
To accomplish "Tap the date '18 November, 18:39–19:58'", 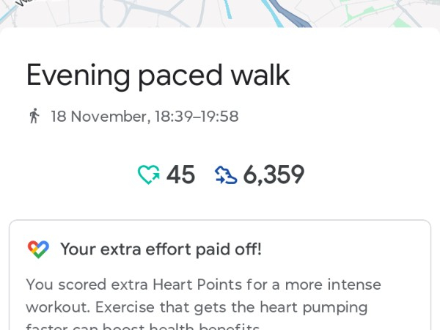I will tap(144, 116).
